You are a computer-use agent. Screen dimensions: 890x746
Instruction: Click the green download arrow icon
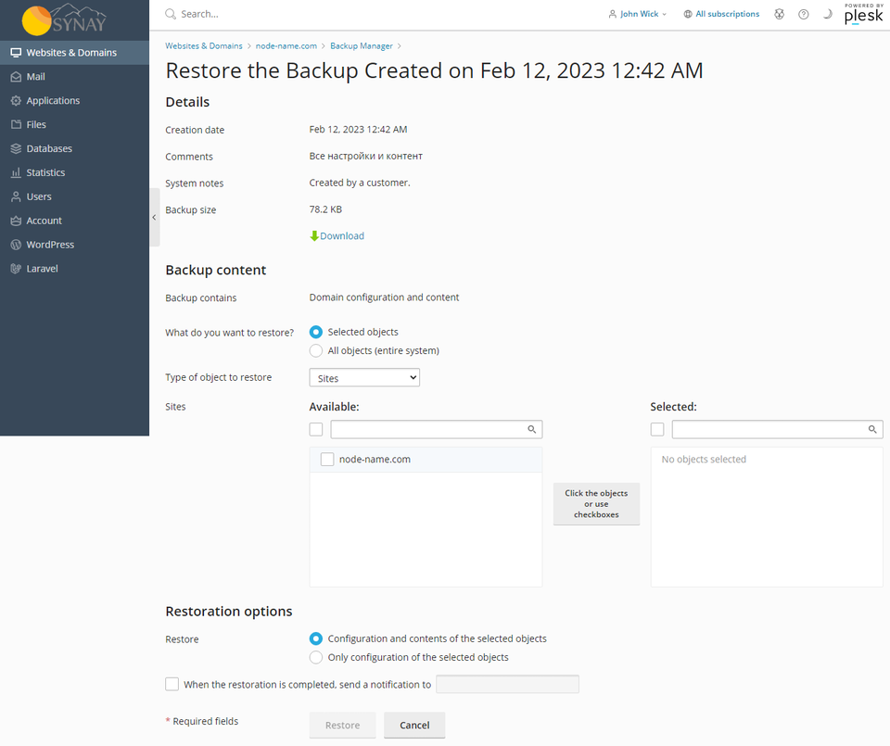pos(314,236)
